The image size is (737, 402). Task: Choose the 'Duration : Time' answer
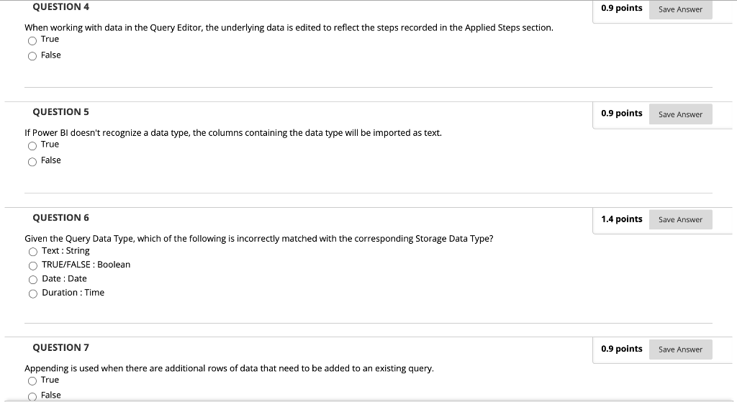click(33, 293)
